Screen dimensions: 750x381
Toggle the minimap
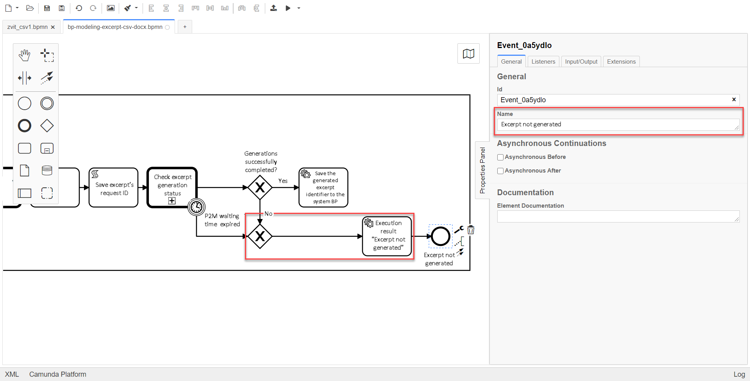[468, 53]
